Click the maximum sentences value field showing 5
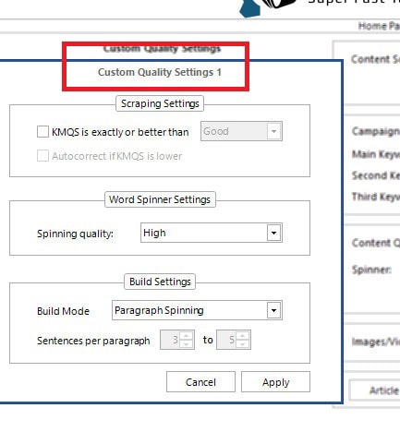The image size is (400, 432). [x=226, y=340]
